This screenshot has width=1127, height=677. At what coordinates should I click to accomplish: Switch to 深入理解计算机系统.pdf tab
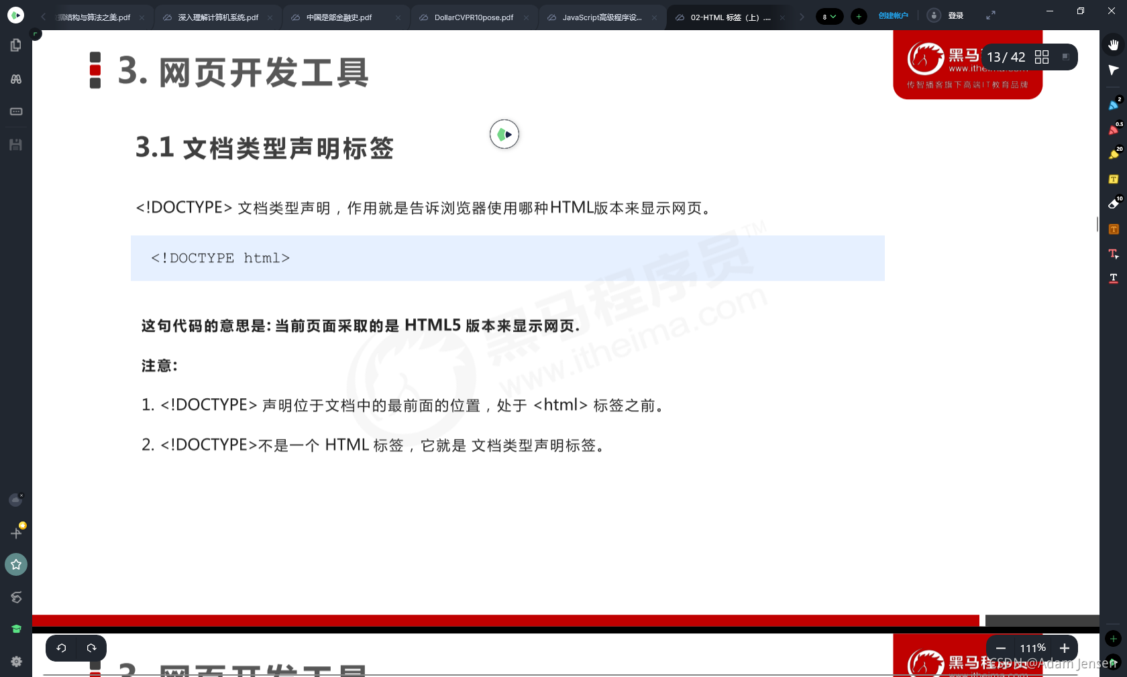tap(218, 17)
